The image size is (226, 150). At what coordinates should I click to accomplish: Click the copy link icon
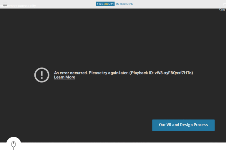click(224, 4)
